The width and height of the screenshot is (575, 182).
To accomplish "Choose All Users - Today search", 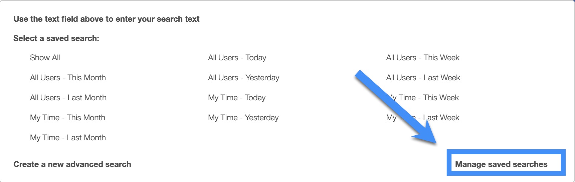I will coord(237,58).
